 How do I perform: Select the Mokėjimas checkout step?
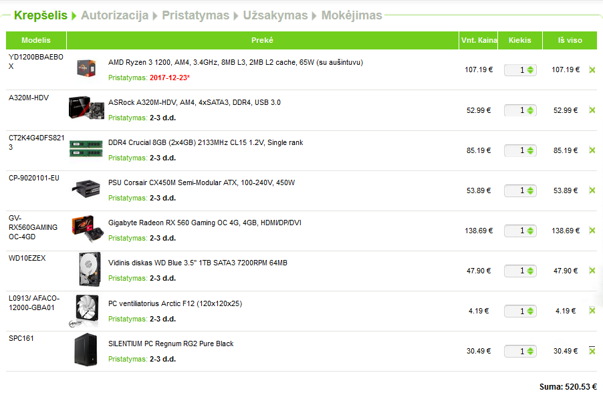point(352,15)
